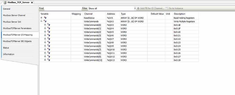Click the WriteCommands[6] variable icon
Screen dimensions: 235x95
click(49, 46)
